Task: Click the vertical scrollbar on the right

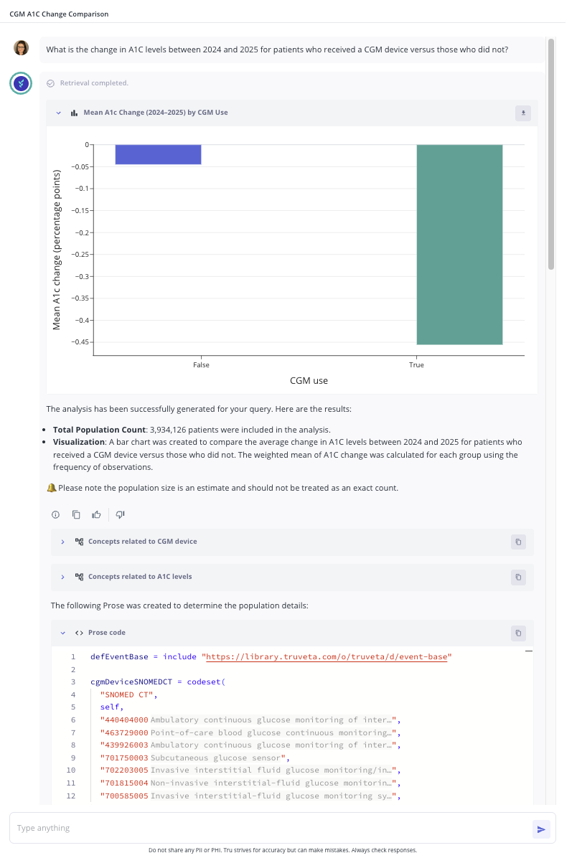Action: (x=550, y=154)
